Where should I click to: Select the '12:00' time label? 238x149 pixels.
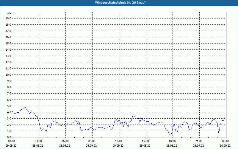coord(119,141)
